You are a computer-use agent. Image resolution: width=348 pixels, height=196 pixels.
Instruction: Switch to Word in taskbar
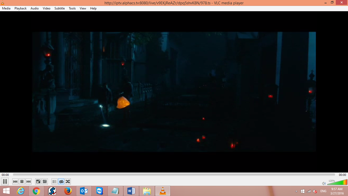click(x=131, y=191)
